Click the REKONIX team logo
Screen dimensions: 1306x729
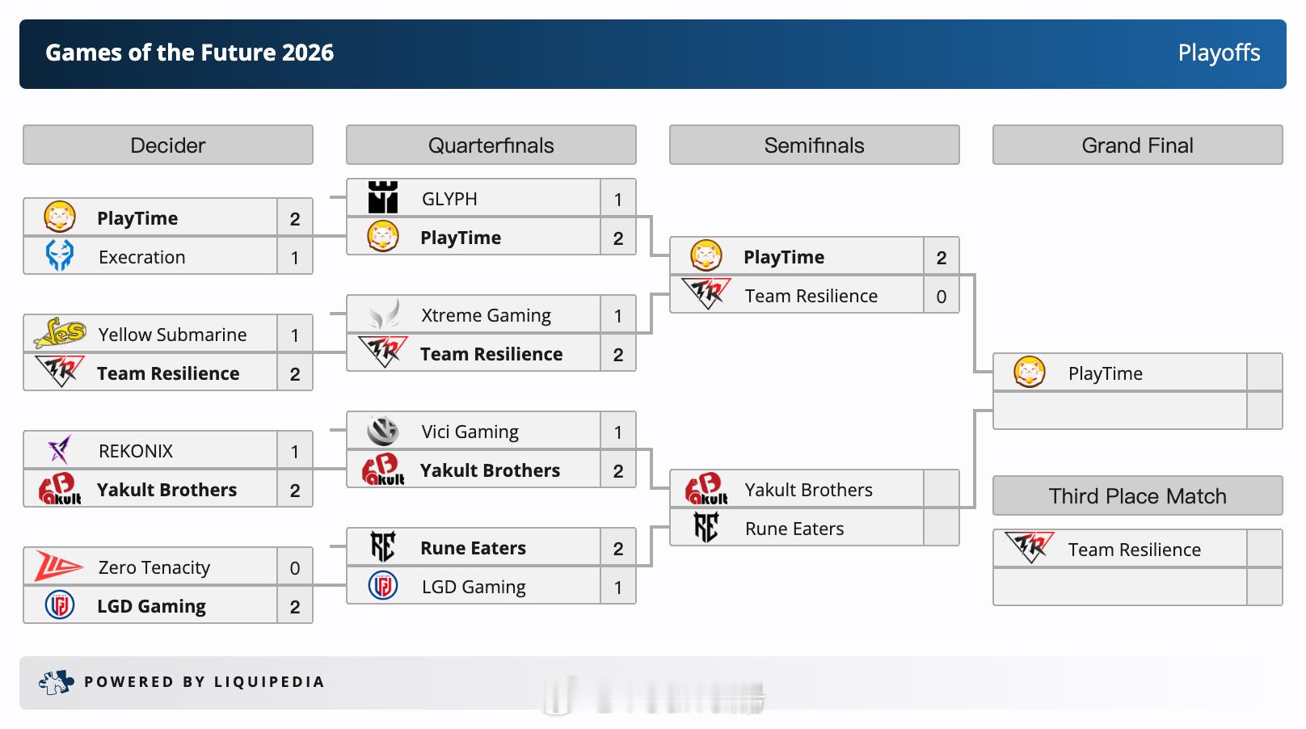click(x=60, y=450)
